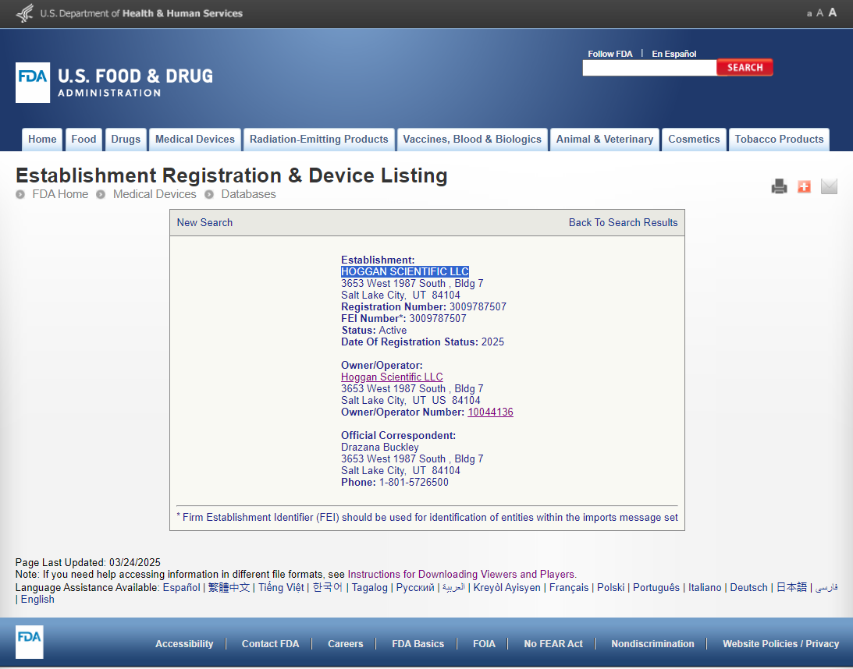Screen dimensions: 853x669
Task: Click the red plus share icon
Action: [x=804, y=186]
